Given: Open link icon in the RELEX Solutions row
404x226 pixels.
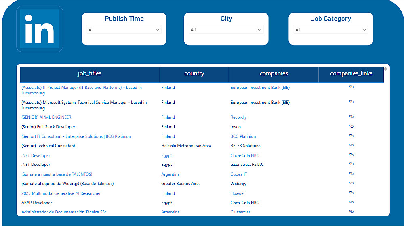Looking at the screenshot, I should 351,145.
